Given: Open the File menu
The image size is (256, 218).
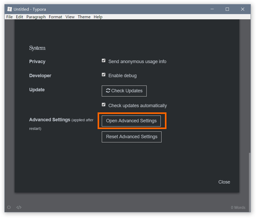Looking at the screenshot, I should [9, 17].
